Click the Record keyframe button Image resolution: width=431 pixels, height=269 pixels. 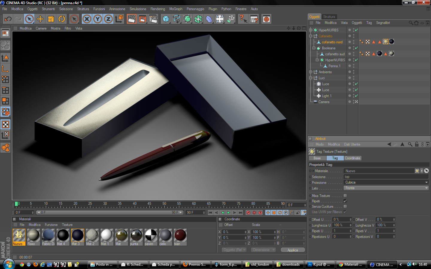click(248, 213)
